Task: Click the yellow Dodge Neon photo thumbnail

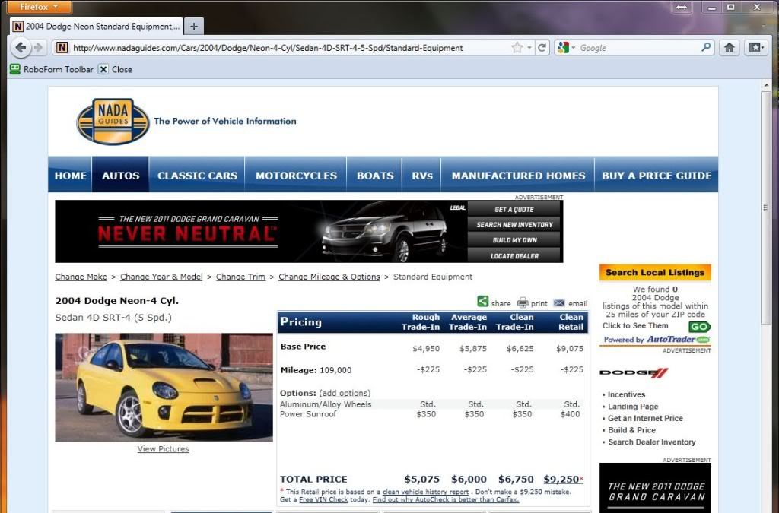Action: pyautogui.click(x=164, y=387)
